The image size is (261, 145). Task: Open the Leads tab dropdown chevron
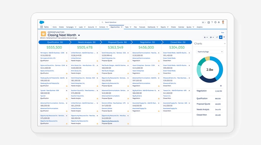(x=85, y=27)
